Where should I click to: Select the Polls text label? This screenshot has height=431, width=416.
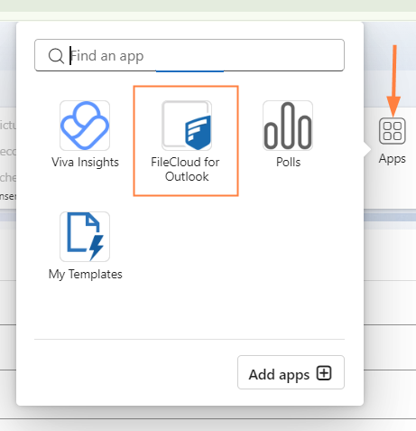pyautogui.click(x=288, y=162)
